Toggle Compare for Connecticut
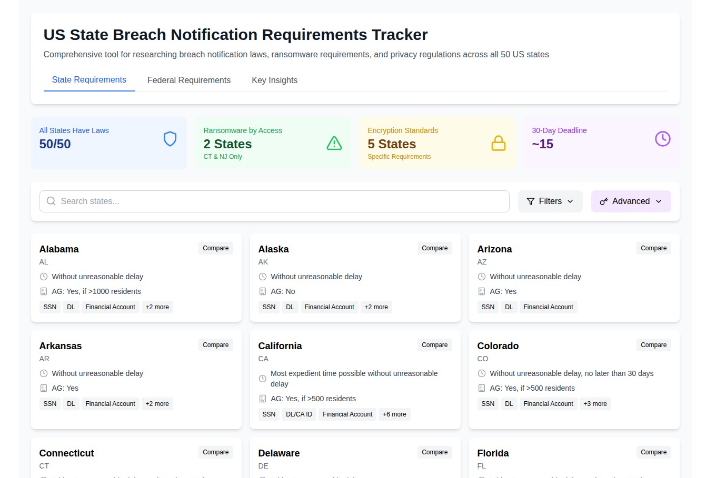 215,452
